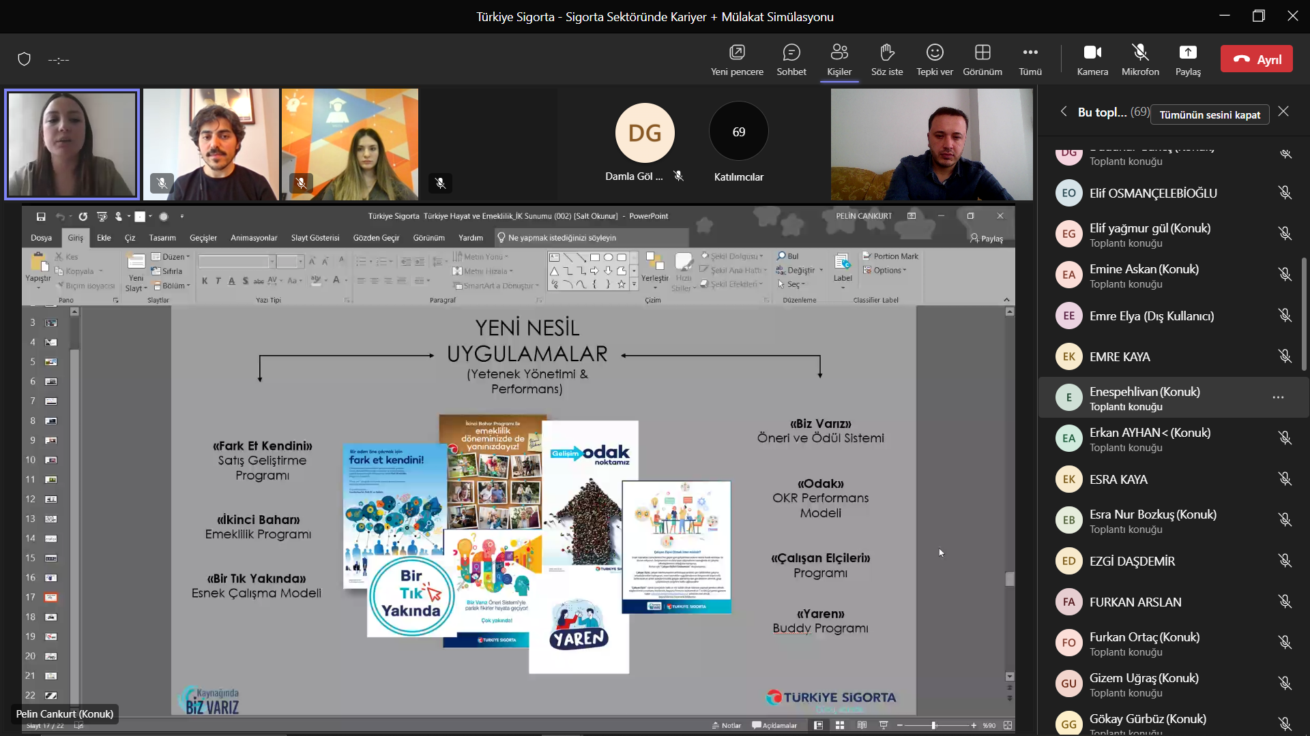Toggle the Kişiler participants panel

(839, 60)
